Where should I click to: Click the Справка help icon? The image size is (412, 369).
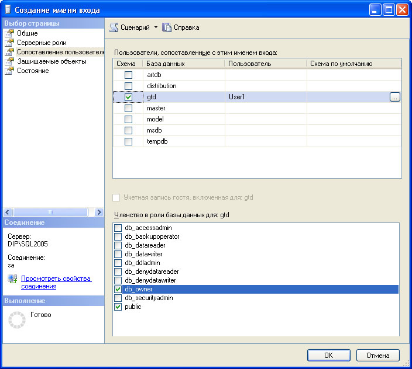167,27
